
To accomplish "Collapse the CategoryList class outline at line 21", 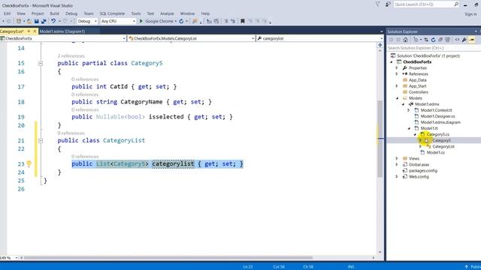I will click(41, 141).
